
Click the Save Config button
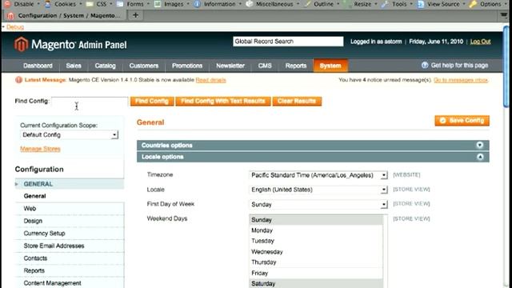coord(462,121)
